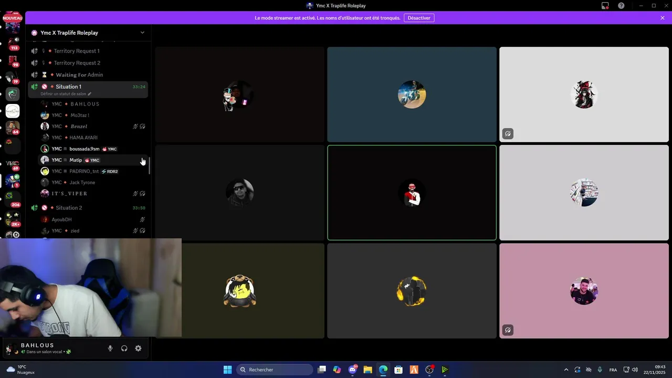Select the green-outlined speaking participant tile
The image size is (672, 378).
tap(412, 193)
